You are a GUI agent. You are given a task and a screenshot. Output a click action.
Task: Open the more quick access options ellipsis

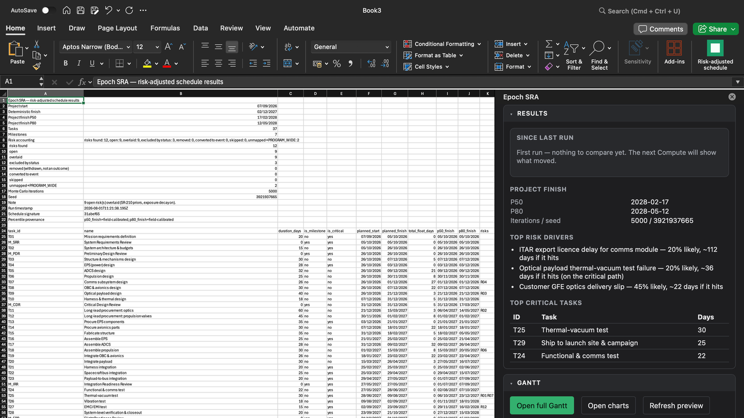point(143,10)
